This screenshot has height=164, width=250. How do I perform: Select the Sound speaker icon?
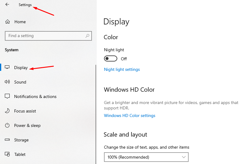tap(8, 82)
